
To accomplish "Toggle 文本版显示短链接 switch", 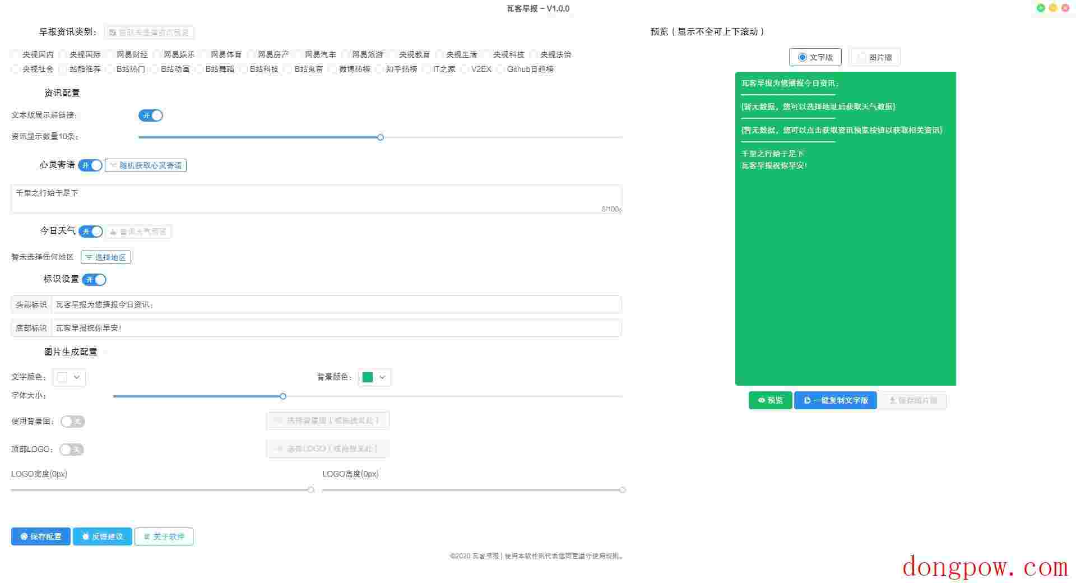I will point(151,115).
